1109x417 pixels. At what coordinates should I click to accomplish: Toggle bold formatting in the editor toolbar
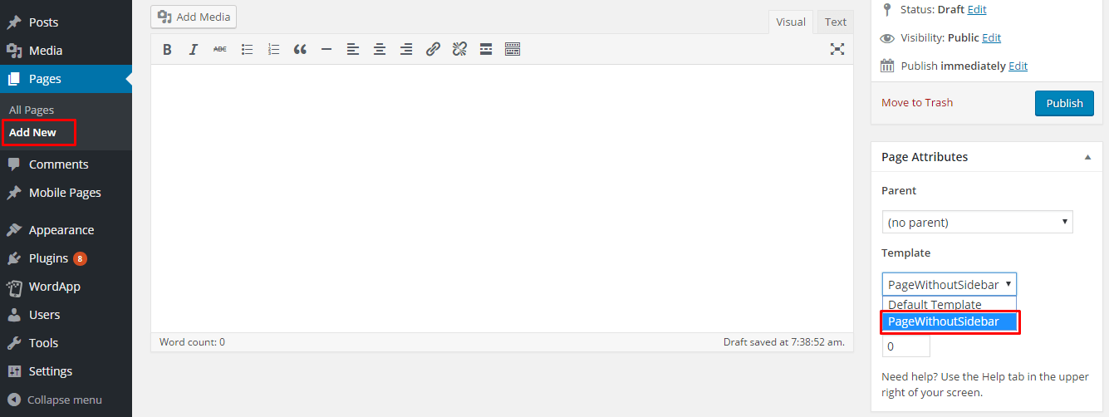[167, 50]
